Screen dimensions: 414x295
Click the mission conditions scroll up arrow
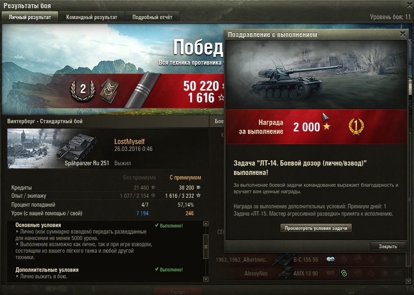point(206,224)
